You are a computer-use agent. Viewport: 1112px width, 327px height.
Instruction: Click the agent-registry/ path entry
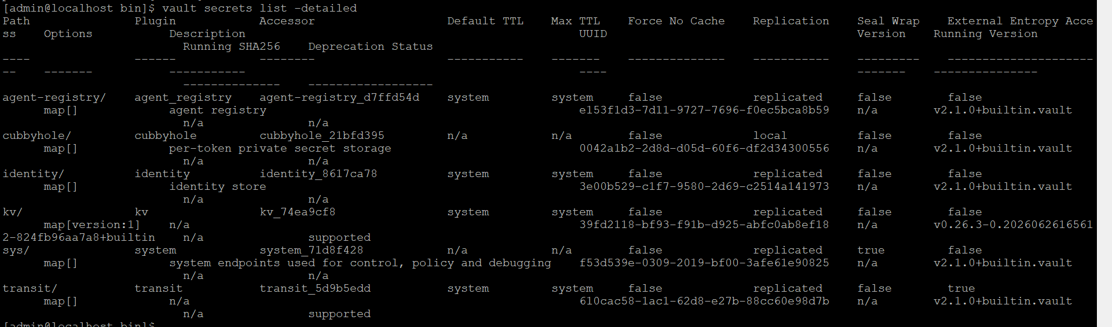pos(54,97)
